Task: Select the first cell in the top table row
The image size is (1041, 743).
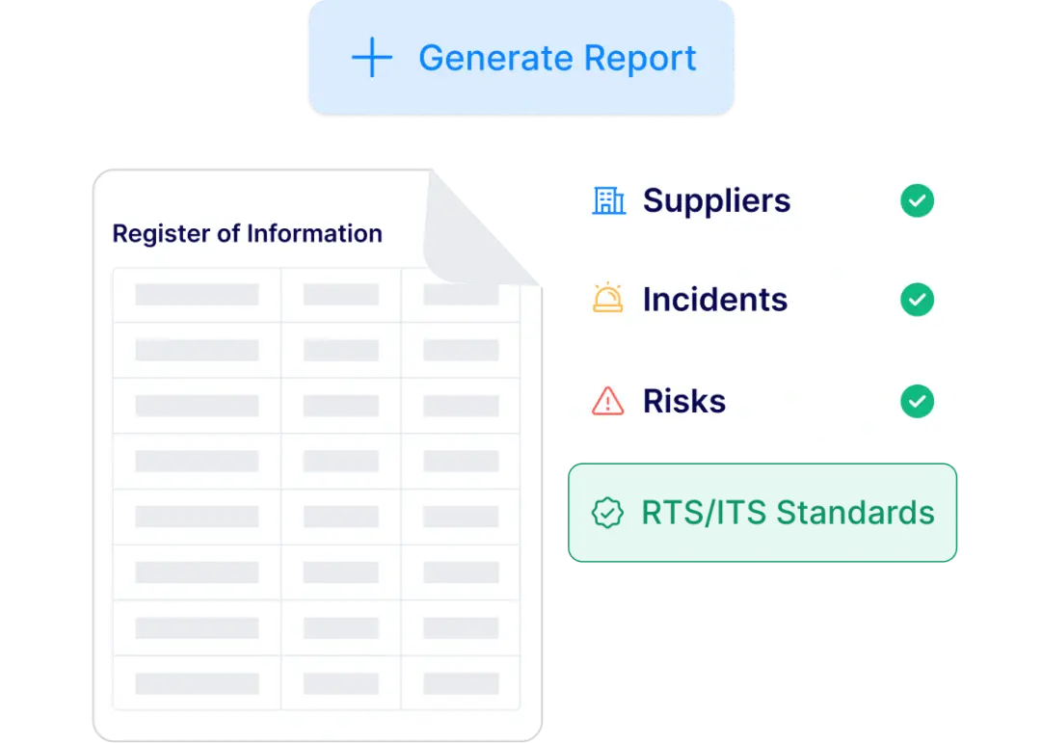Action: point(197,295)
